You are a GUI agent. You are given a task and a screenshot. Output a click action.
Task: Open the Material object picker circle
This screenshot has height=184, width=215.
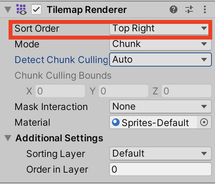(204, 122)
